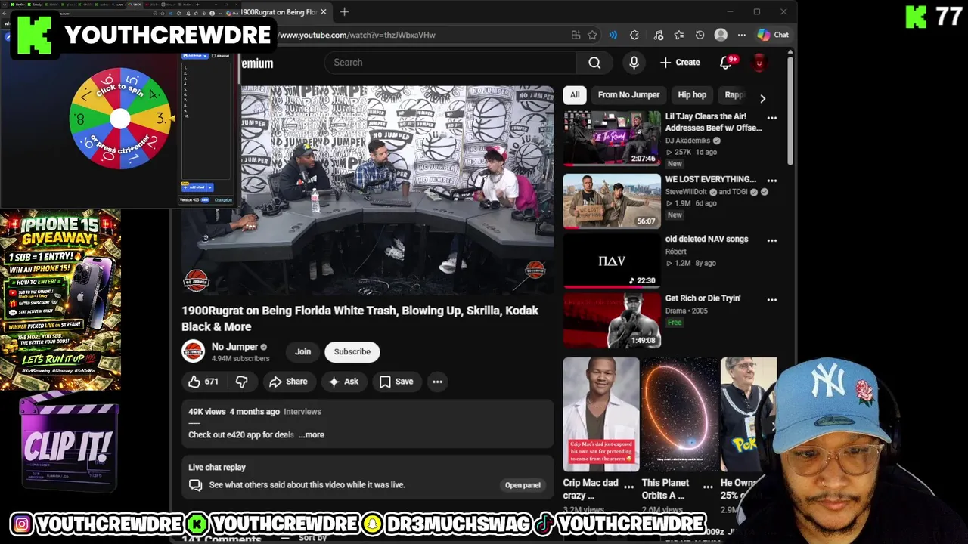Open No Jumper channel avatar
This screenshot has height=544, width=968.
coord(193,352)
